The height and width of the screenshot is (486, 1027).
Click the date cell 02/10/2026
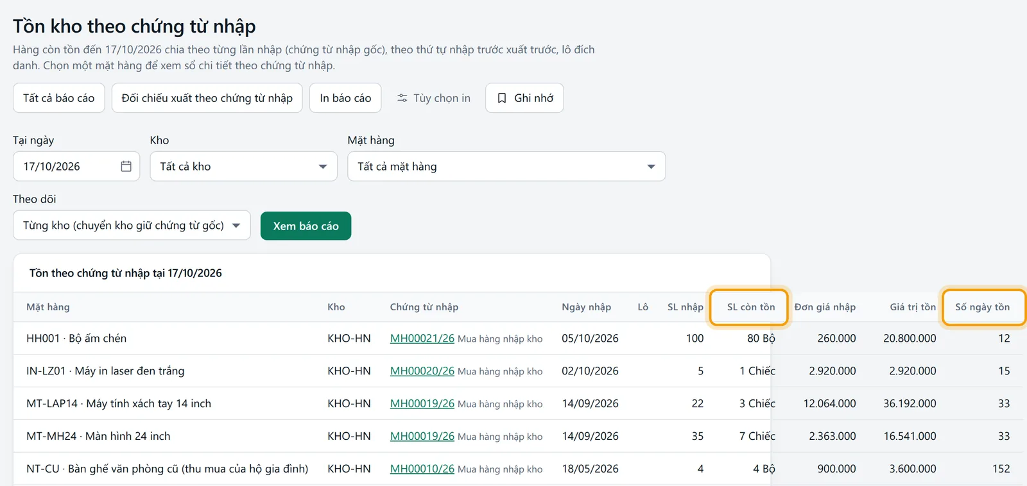[x=590, y=371]
